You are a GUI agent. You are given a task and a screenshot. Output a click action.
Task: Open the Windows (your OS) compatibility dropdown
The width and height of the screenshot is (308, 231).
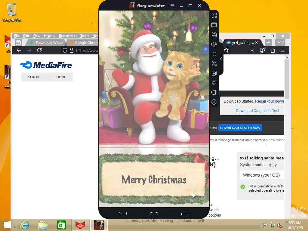click(262, 175)
